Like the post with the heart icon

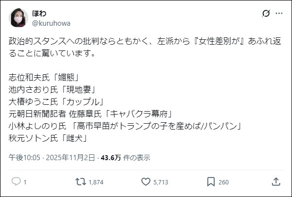click(145, 181)
